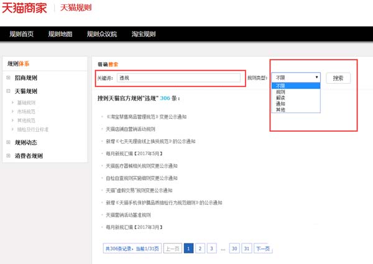This screenshot has width=373, height=264.
Task: Select 消费者规则 in sidebar
Action: [x=29, y=156]
